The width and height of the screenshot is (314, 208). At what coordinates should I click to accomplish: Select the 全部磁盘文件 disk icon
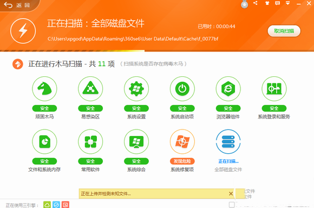pyautogui.click(x=228, y=141)
